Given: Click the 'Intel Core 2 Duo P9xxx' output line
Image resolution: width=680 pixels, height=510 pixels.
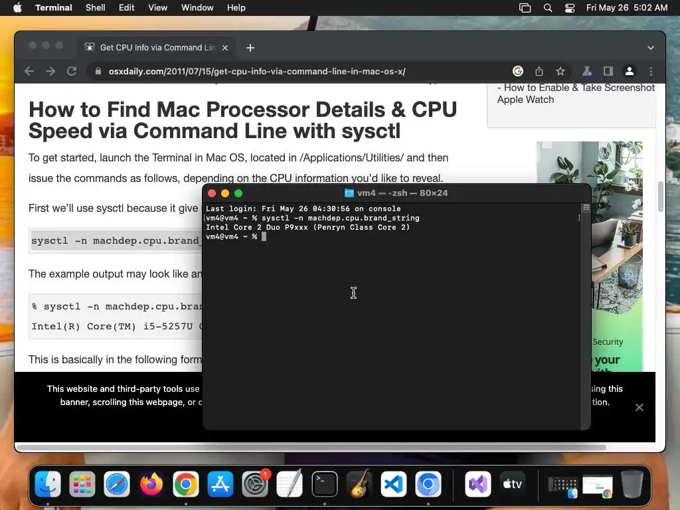Looking at the screenshot, I should pos(307,227).
